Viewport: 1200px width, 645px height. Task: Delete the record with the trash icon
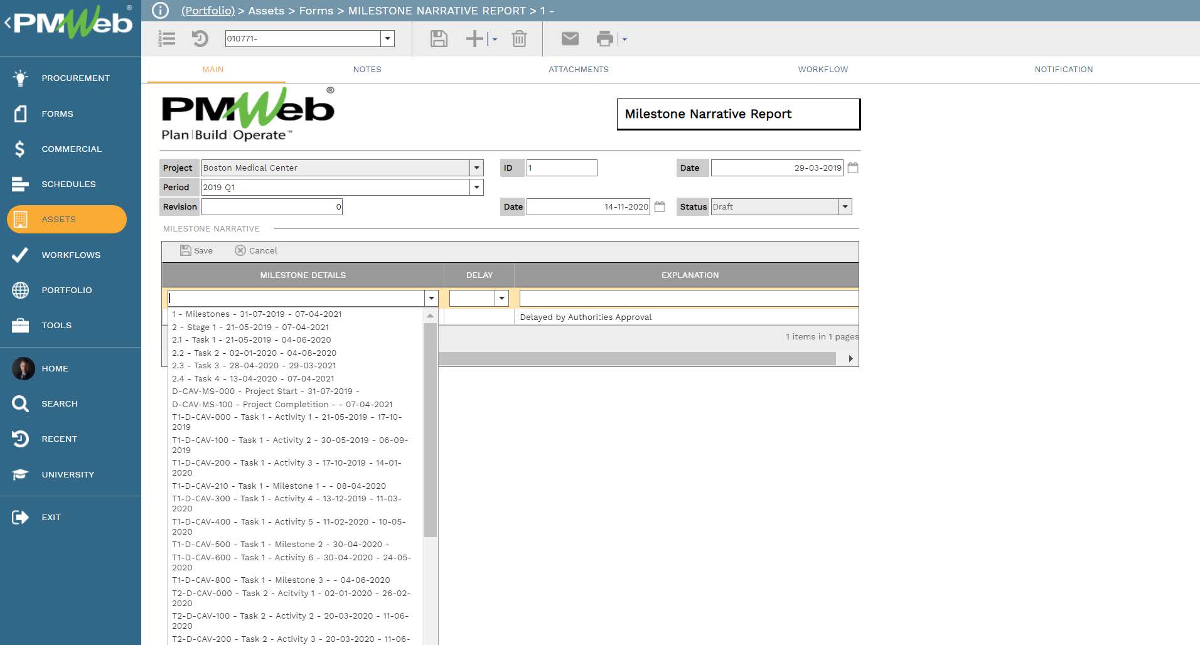(x=519, y=39)
